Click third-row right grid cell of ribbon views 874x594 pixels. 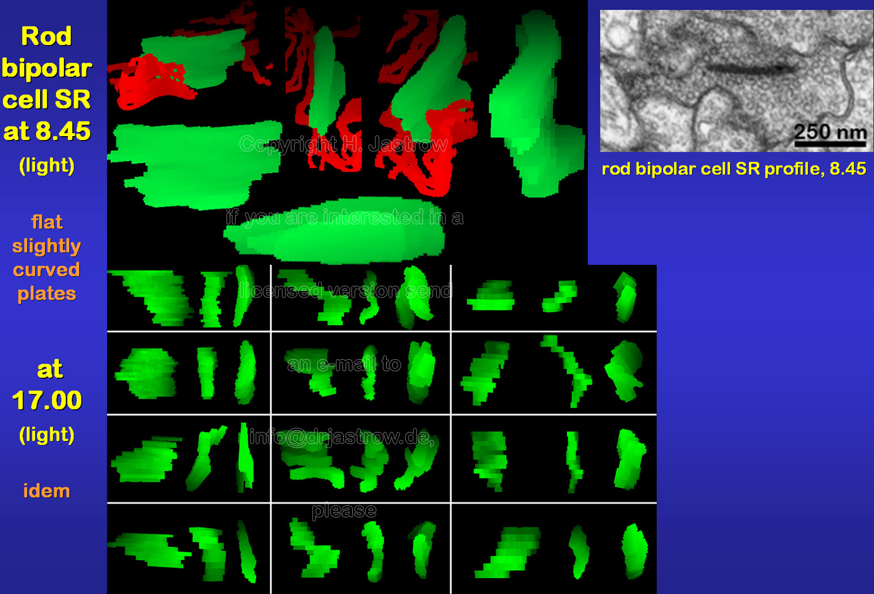pos(554,458)
